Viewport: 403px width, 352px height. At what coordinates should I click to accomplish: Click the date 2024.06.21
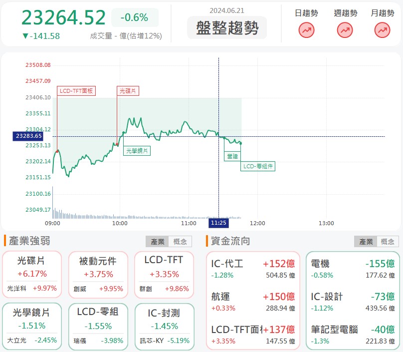coord(227,10)
